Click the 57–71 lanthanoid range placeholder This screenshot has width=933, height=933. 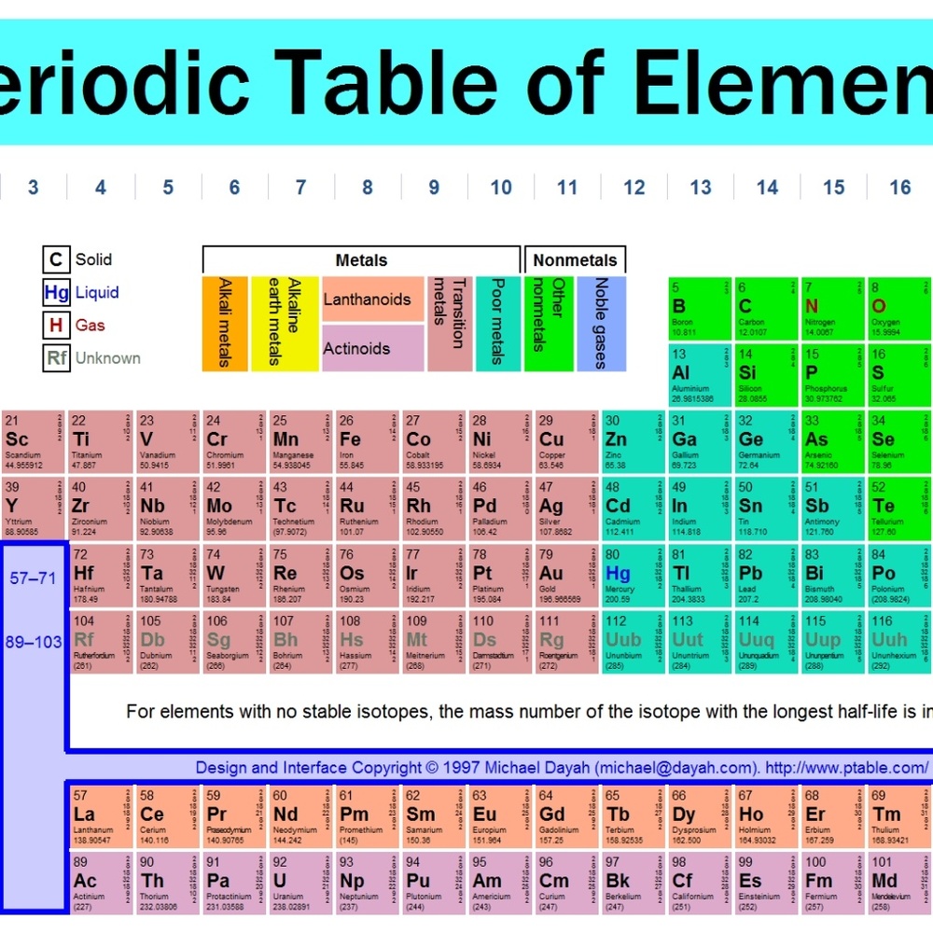[x=34, y=578]
